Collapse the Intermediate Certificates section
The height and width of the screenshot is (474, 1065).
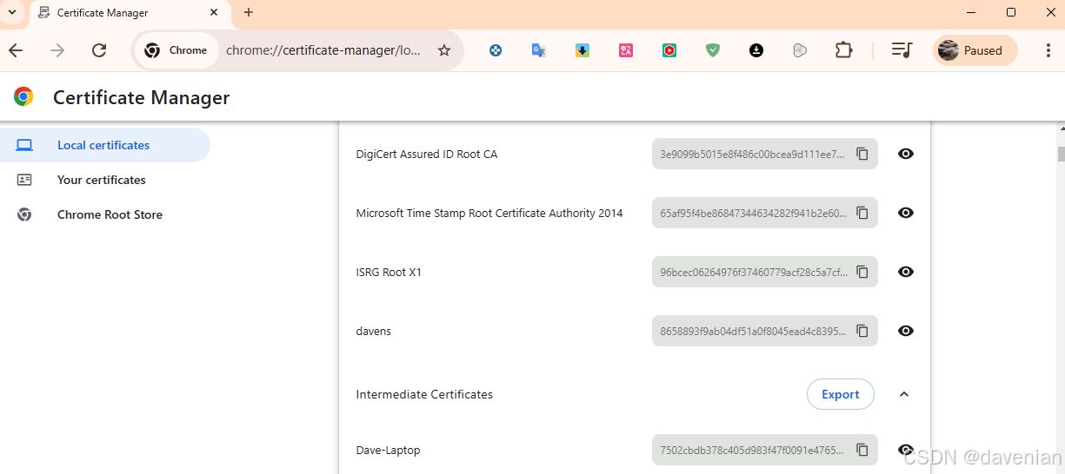point(904,394)
